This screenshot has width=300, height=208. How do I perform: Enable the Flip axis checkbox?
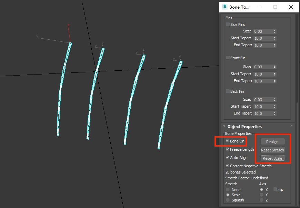275,189
